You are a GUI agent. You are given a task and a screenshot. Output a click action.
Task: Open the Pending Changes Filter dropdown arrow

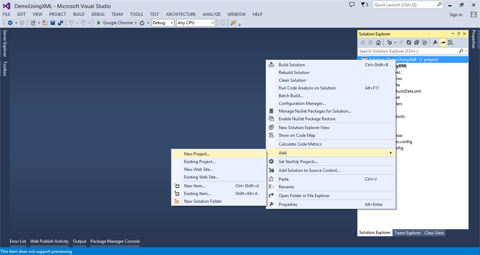395,43
